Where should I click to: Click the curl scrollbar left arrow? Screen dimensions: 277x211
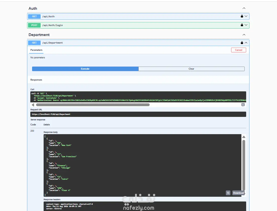pos(33,105)
